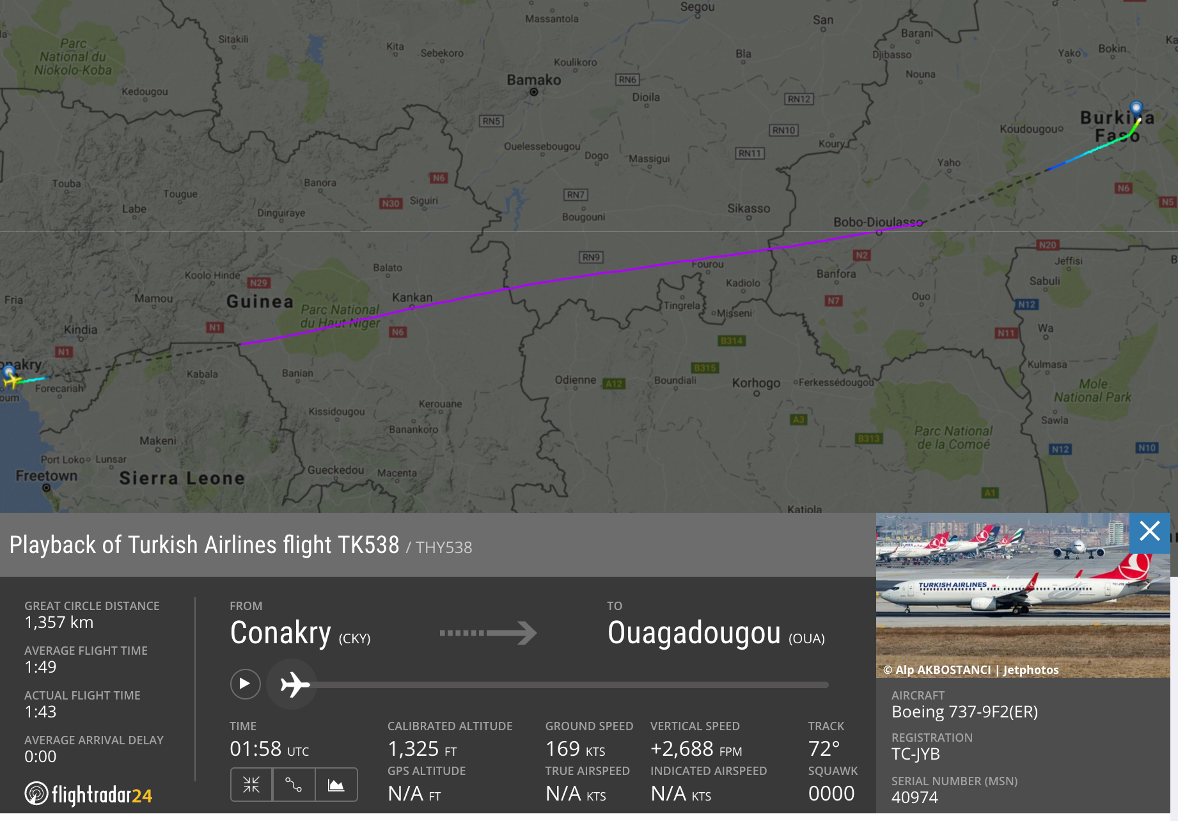Open the altitude graph chart icon
The image size is (1178, 821).
(x=336, y=785)
